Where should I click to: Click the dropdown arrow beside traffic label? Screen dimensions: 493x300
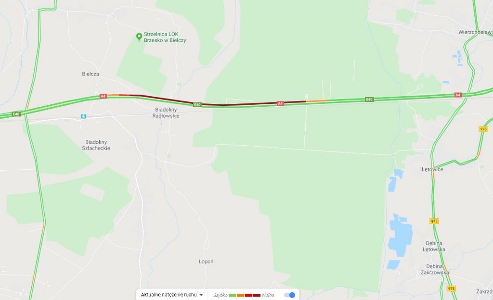pyautogui.click(x=201, y=295)
